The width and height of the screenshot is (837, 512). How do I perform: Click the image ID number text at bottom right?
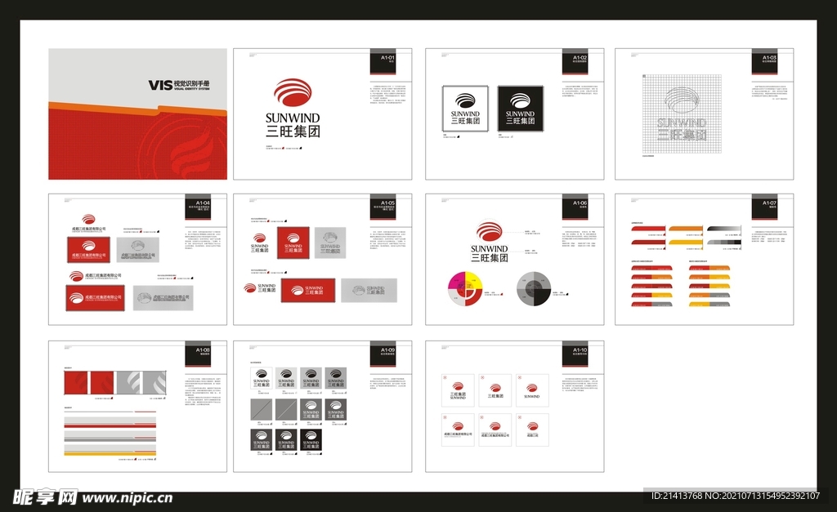pyautogui.click(x=735, y=496)
